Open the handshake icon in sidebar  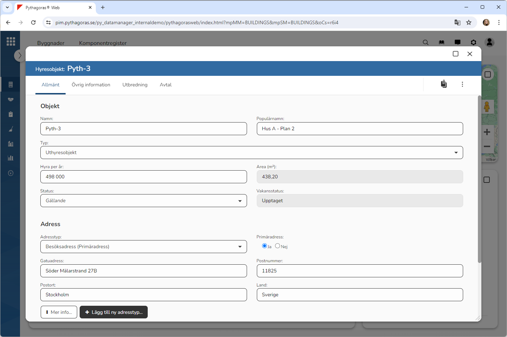tap(11, 99)
